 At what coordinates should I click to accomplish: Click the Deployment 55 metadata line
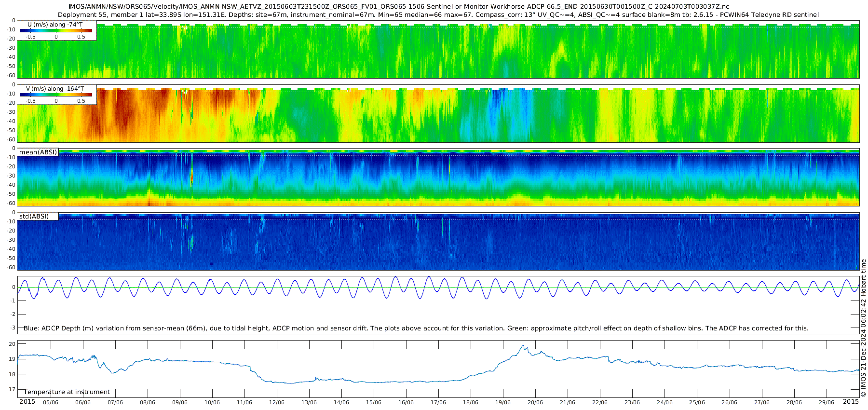click(438, 15)
